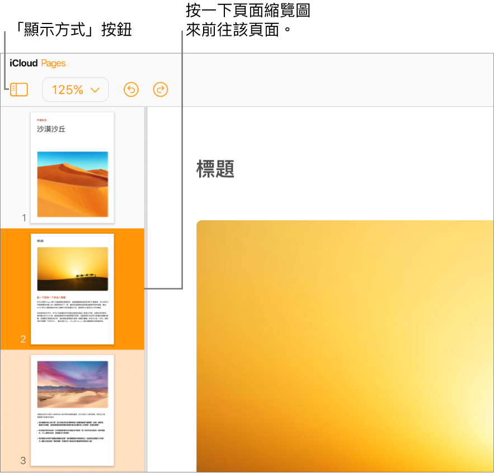Screen dimensions: 494x473
Task: Click the Redo arrow
Action: tap(161, 89)
